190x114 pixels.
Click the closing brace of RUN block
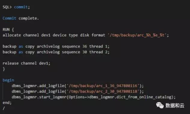click(x=4, y=69)
